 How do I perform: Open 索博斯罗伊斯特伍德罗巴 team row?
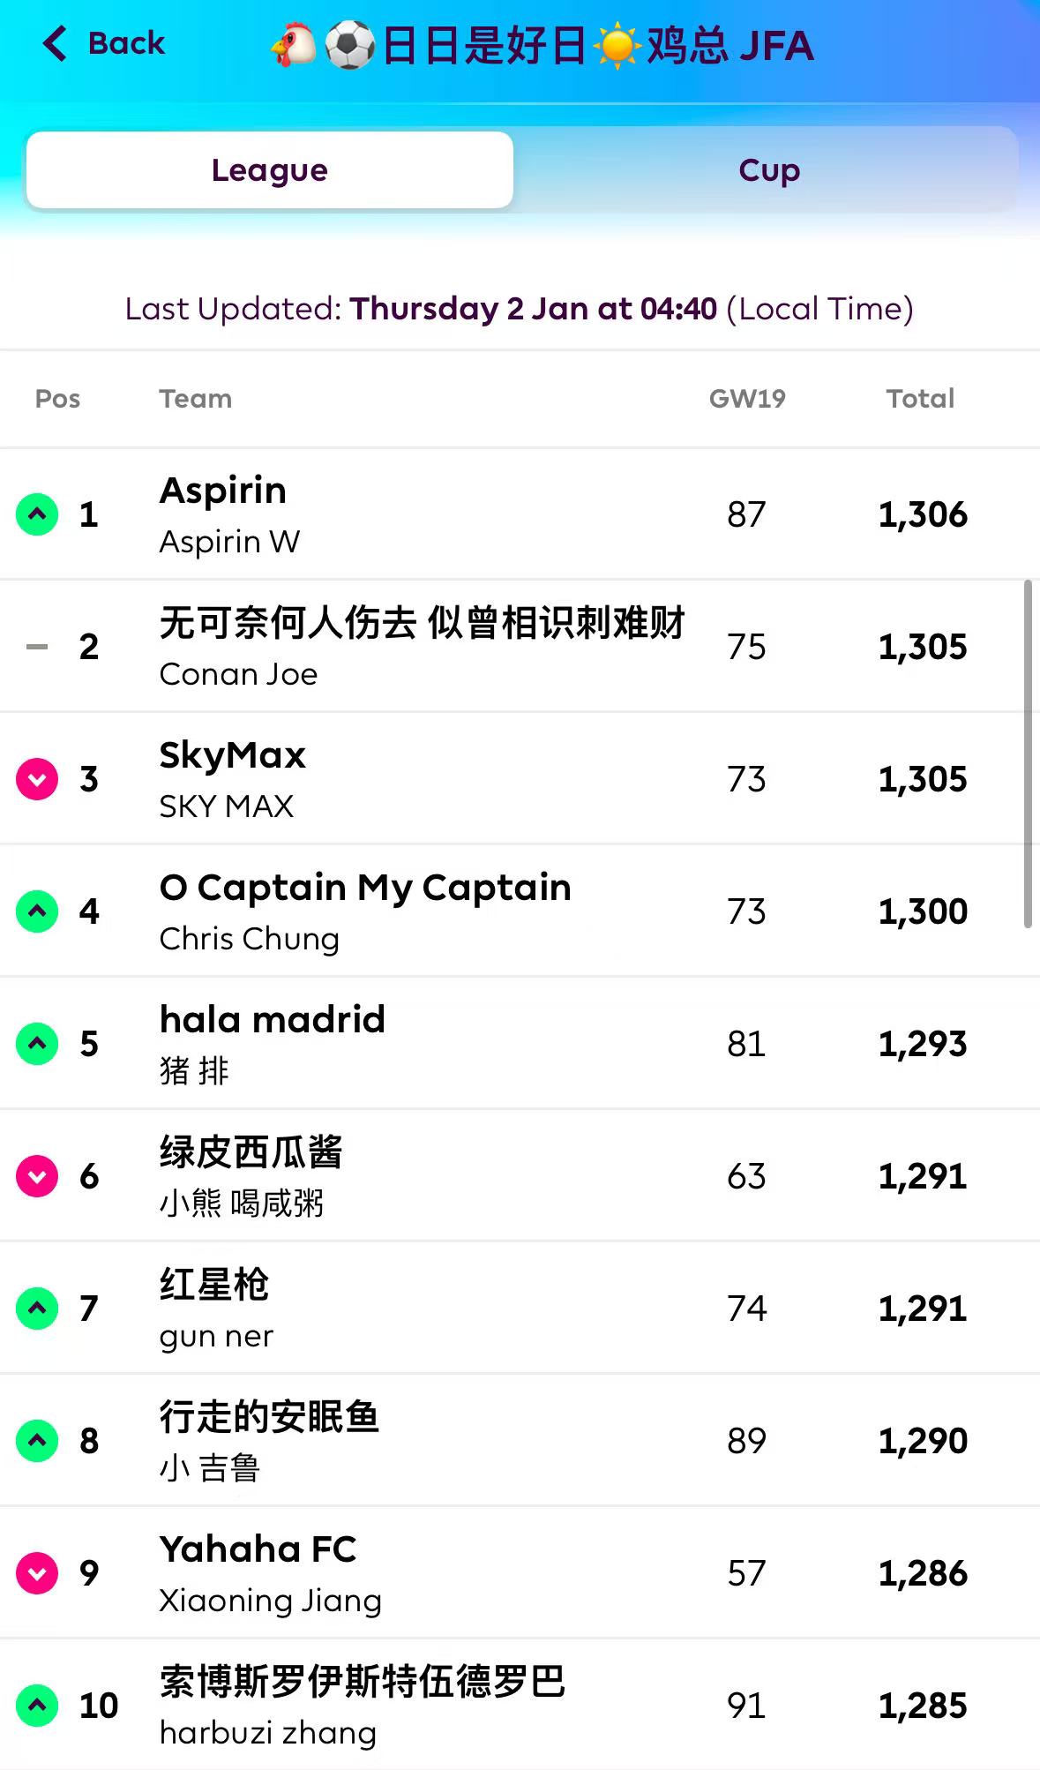(x=362, y=1682)
